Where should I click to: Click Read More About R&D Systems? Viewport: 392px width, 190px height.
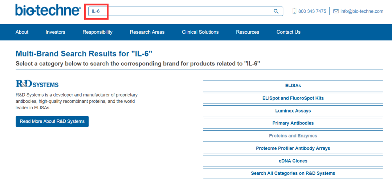coord(52,122)
